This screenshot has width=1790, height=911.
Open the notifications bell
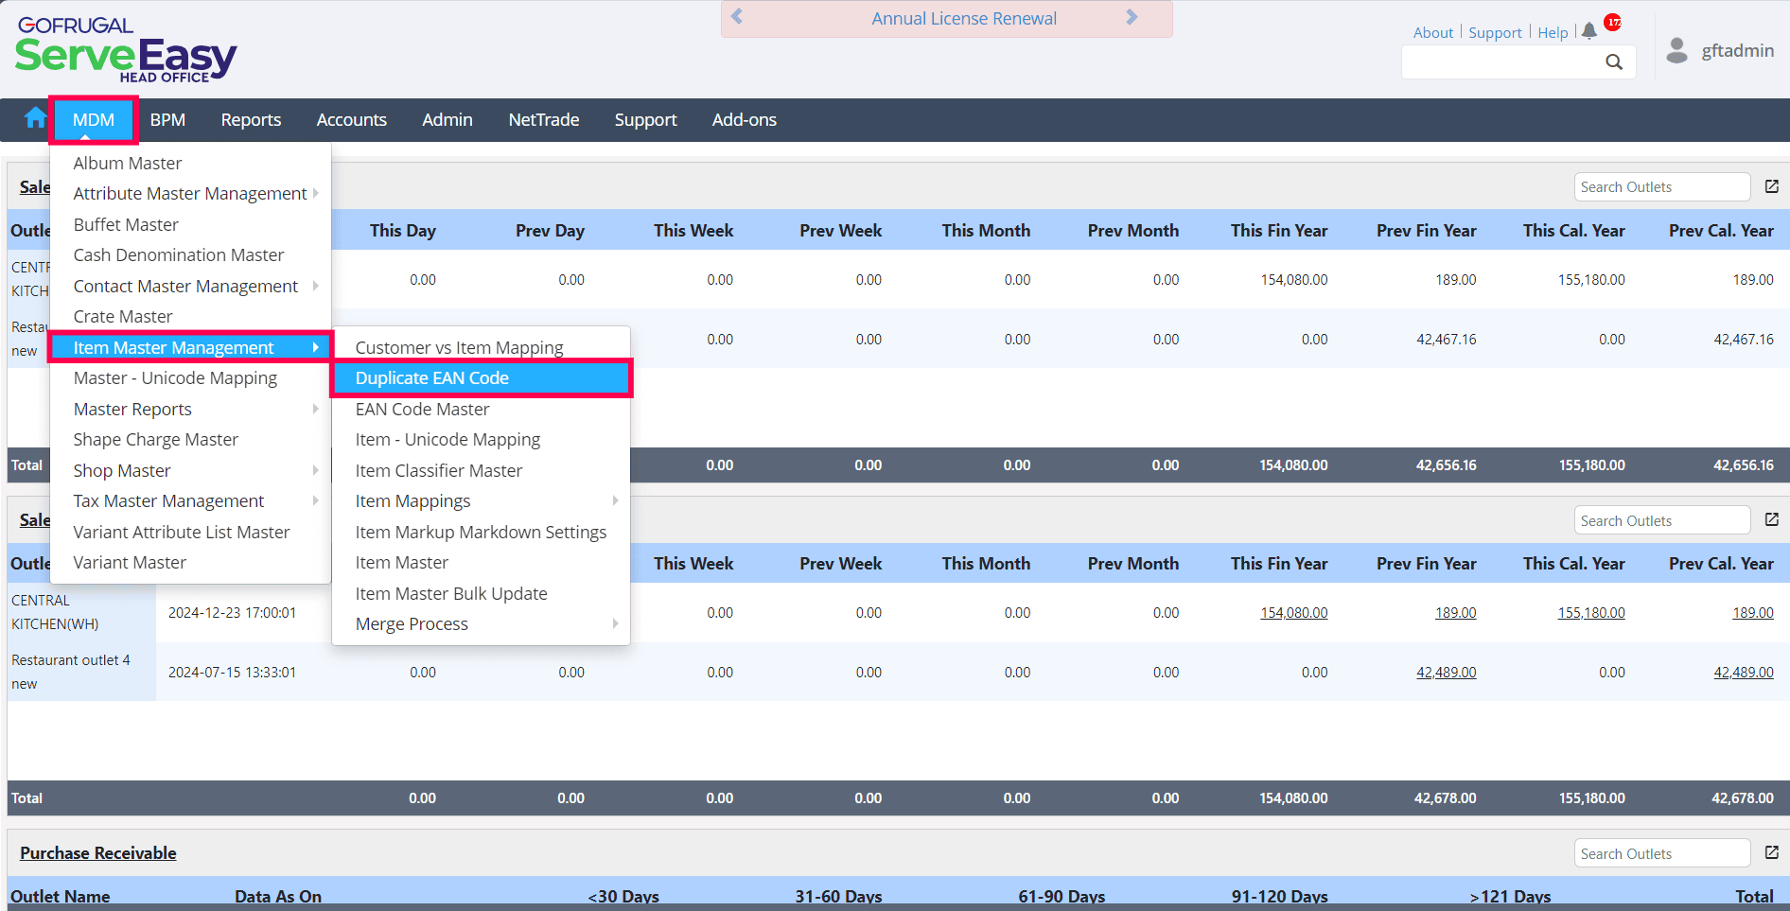click(x=1589, y=31)
